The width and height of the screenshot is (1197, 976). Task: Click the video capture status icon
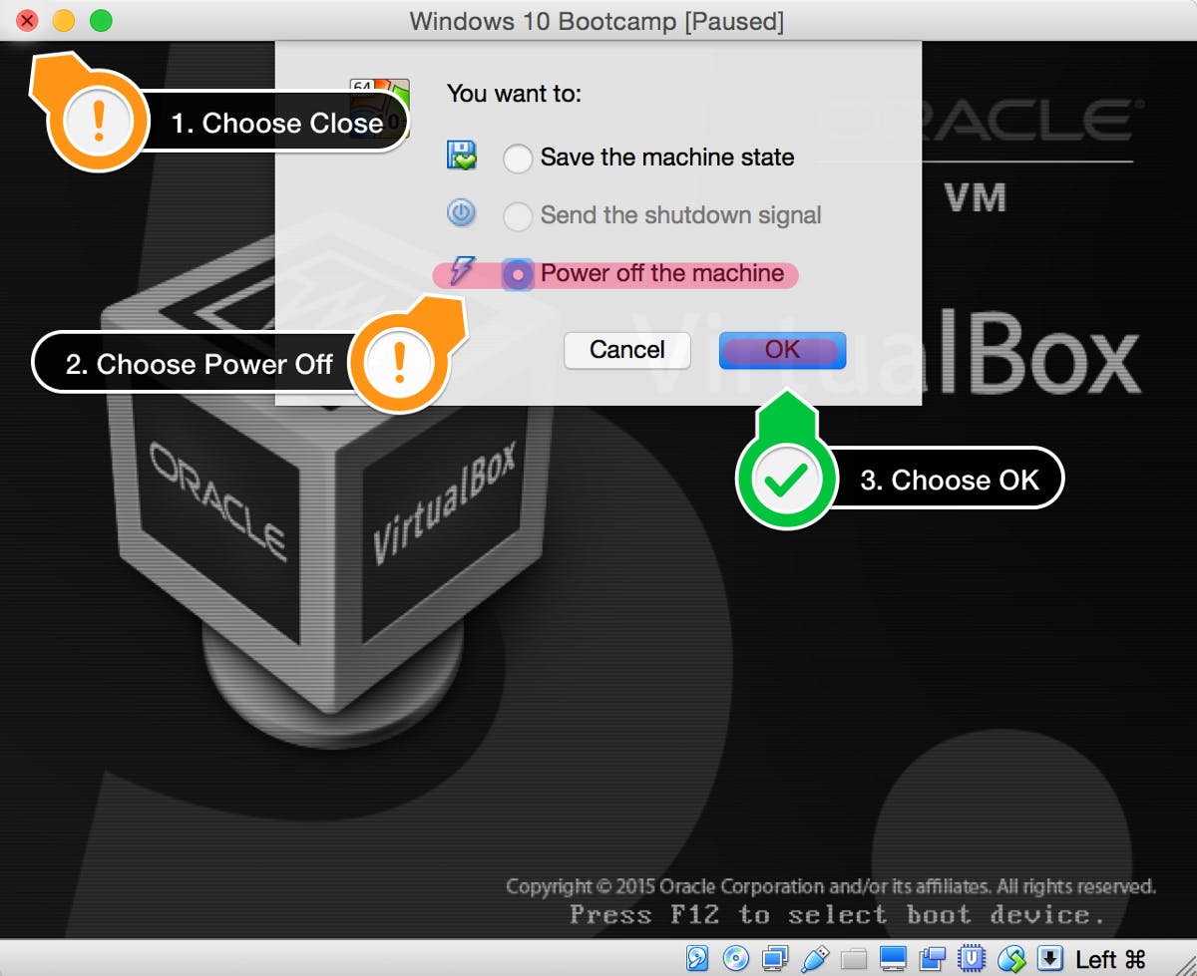pos(932,959)
